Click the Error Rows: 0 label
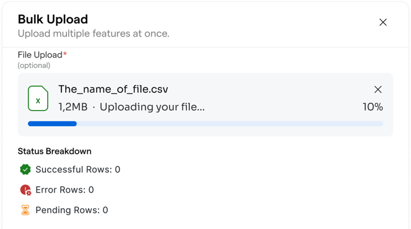 pyautogui.click(x=65, y=190)
